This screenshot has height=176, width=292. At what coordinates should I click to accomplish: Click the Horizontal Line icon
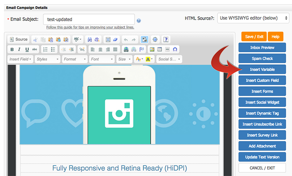click(x=167, y=49)
